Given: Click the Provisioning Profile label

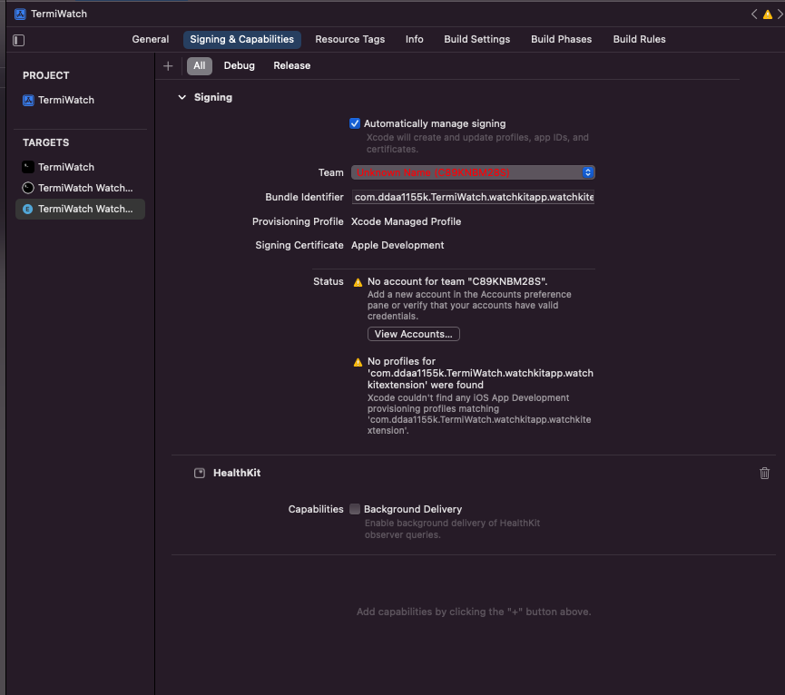Looking at the screenshot, I should click(298, 221).
